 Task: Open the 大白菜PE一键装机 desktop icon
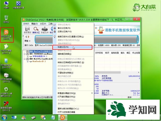pyautogui.click(x=6, y=92)
